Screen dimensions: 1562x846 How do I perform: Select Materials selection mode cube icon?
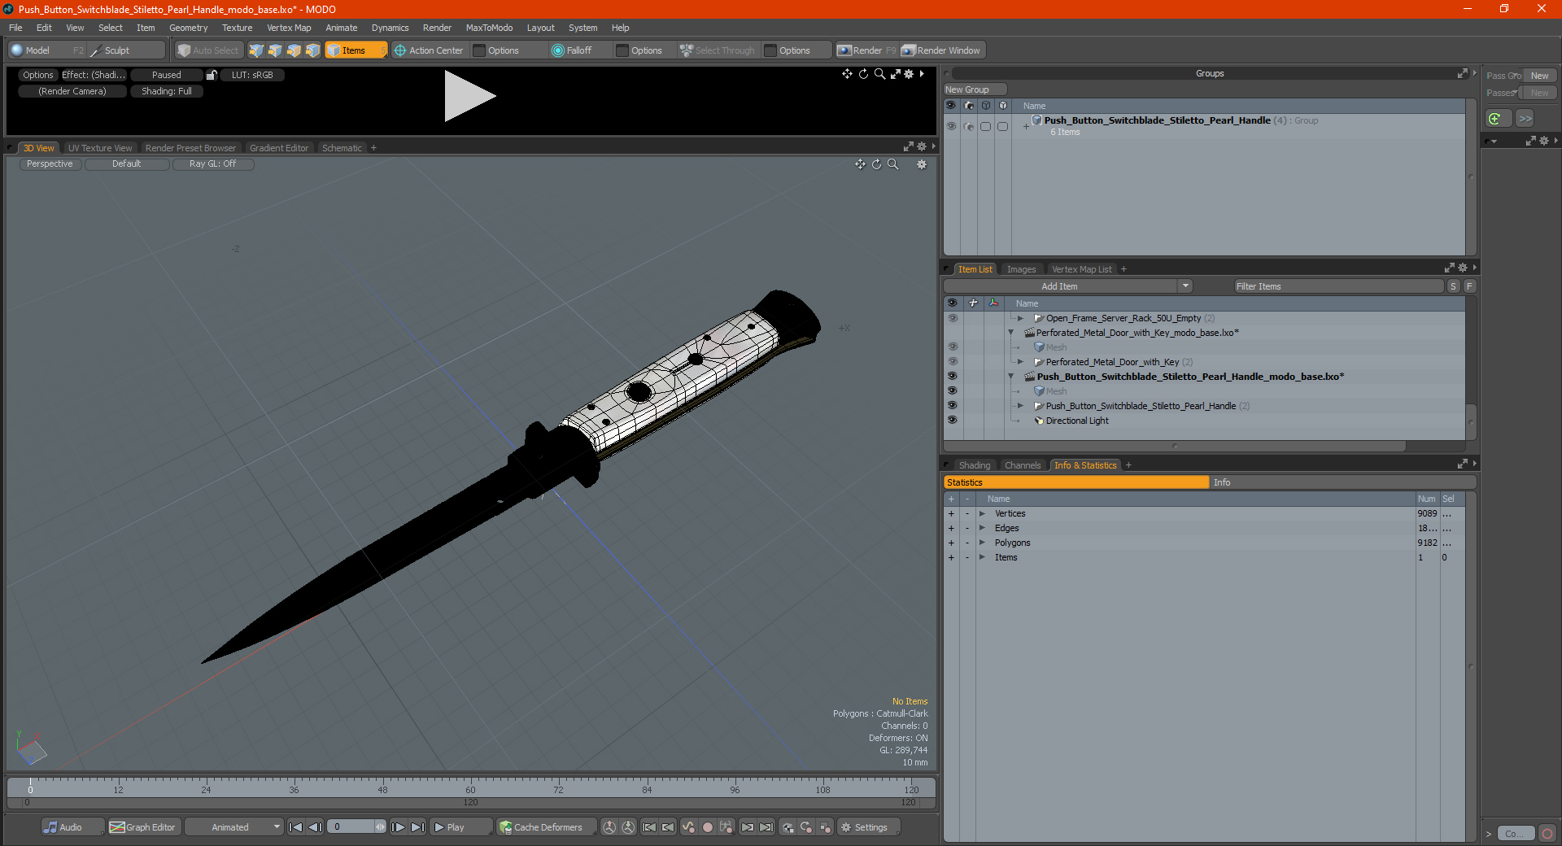click(312, 50)
